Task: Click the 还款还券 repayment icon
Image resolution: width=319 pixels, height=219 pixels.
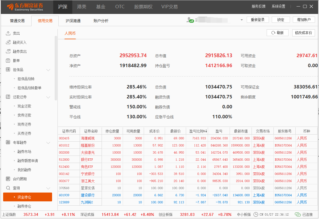Action: point(8,97)
